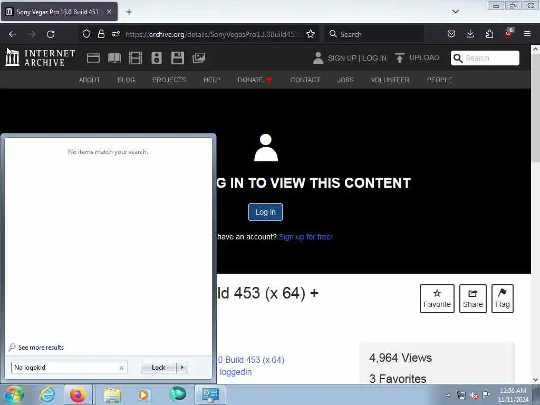Click the network tray icon
540x405 pixels.
tap(461, 396)
